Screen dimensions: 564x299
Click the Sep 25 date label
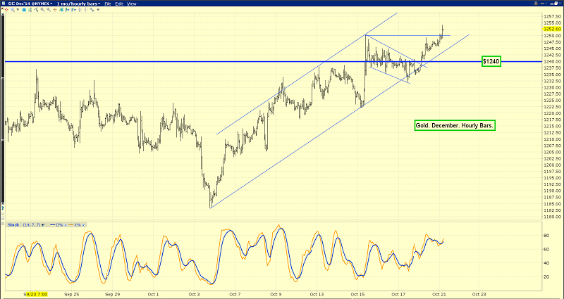(x=72, y=294)
